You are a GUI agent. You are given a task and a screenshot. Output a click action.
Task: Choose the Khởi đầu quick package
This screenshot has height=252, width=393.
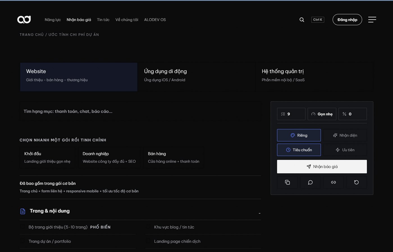tap(47, 157)
